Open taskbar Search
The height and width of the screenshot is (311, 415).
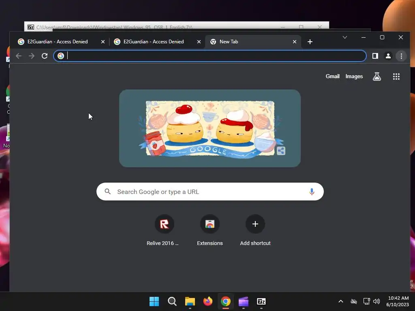click(x=172, y=301)
